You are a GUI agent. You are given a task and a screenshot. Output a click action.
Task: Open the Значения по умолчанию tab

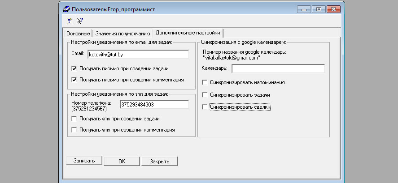[122, 34]
